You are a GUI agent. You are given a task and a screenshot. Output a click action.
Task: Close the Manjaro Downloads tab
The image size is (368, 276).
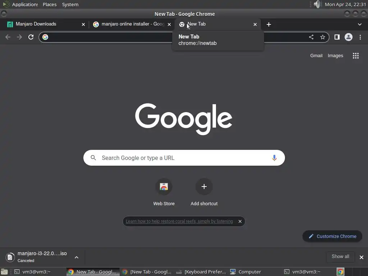[83, 24]
